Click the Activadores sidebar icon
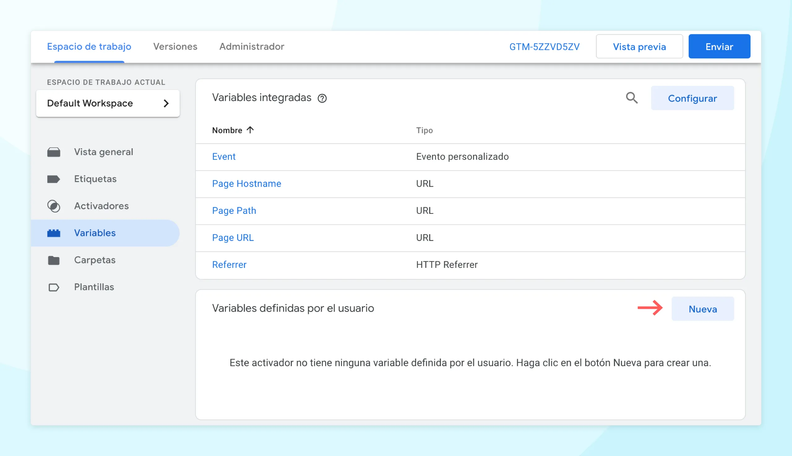Viewport: 792px width, 456px height. (54, 206)
